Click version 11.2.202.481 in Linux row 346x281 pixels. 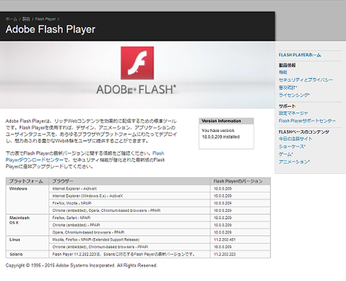(x=225, y=240)
